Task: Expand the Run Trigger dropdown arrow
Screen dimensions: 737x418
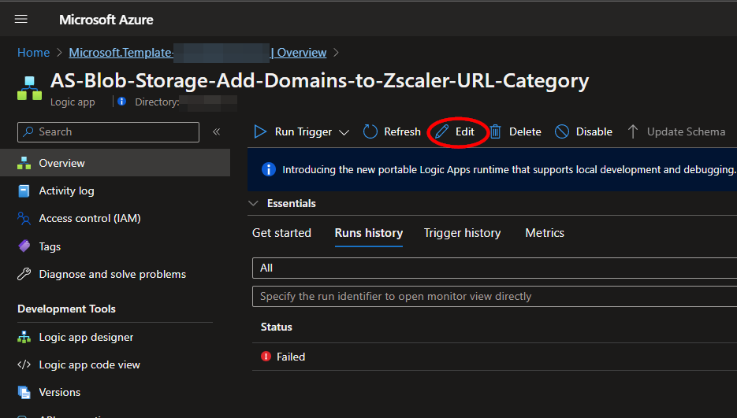Action: pos(344,132)
